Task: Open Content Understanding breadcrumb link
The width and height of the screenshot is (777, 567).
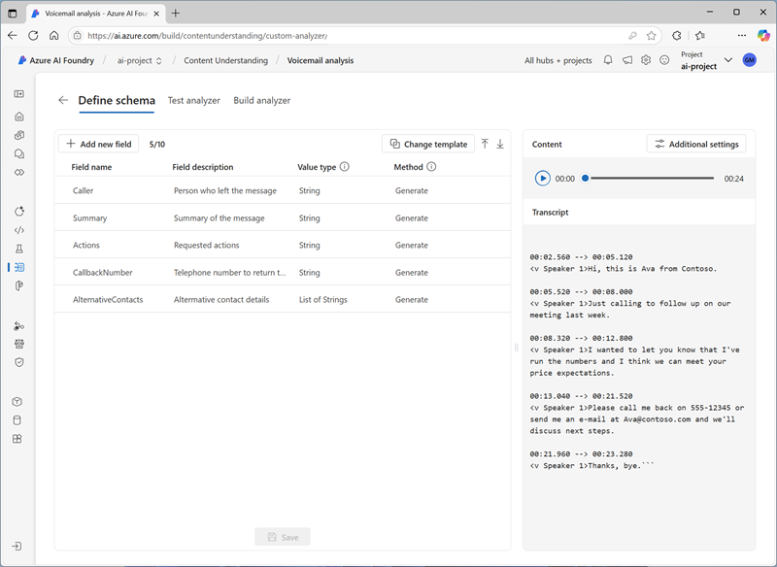Action: pyautogui.click(x=226, y=60)
